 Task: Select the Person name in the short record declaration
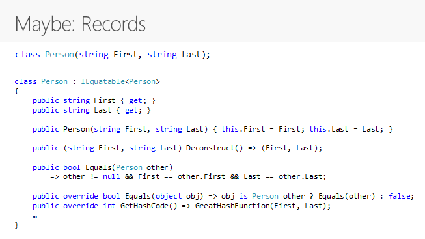(x=59, y=55)
